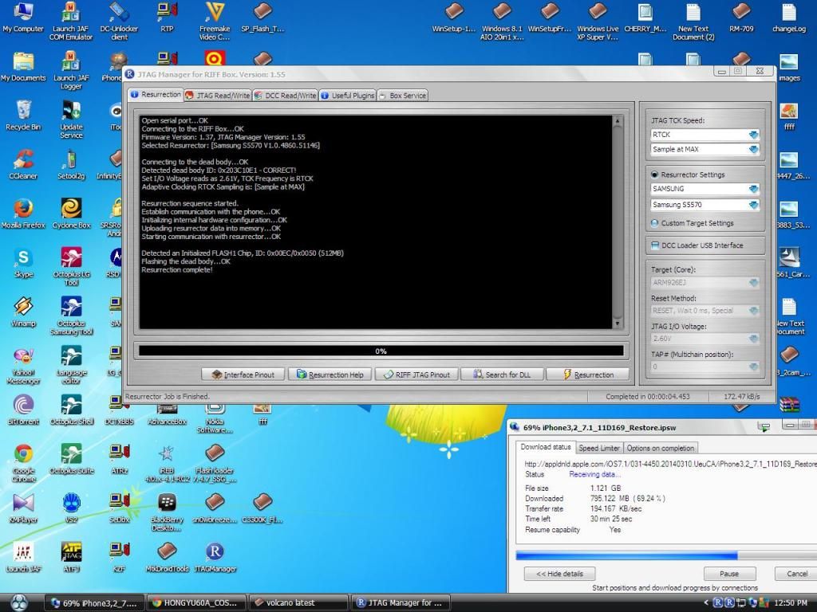This screenshot has height=612, width=817.
Task: Click the download progress bar in the ipsw window
Action: pos(666,555)
